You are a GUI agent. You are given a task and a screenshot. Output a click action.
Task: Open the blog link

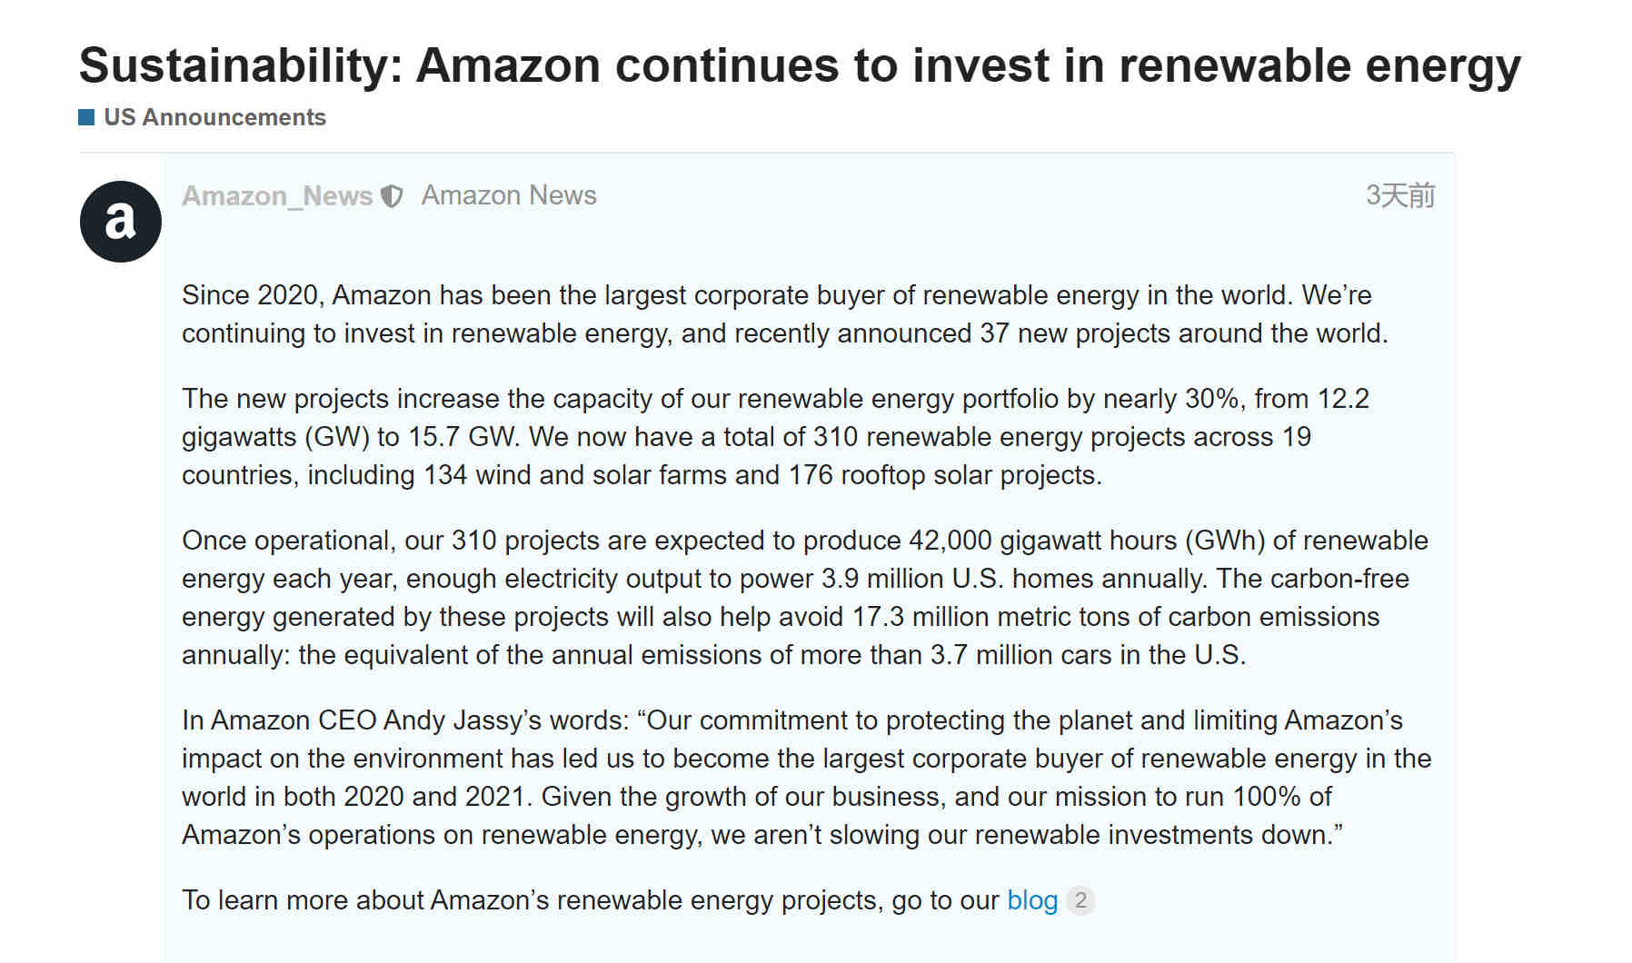pos(1032,900)
